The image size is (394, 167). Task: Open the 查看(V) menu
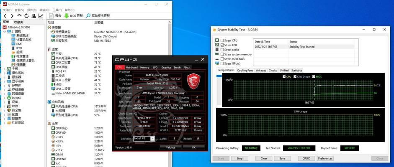pyautogui.click(x=19, y=10)
